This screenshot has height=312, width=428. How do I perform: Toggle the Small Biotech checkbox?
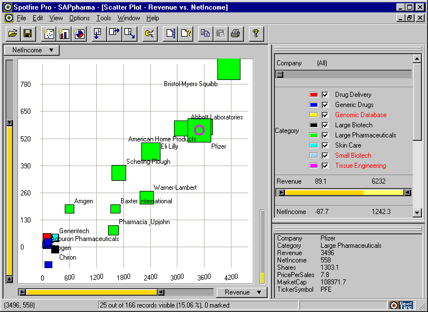(325, 155)
